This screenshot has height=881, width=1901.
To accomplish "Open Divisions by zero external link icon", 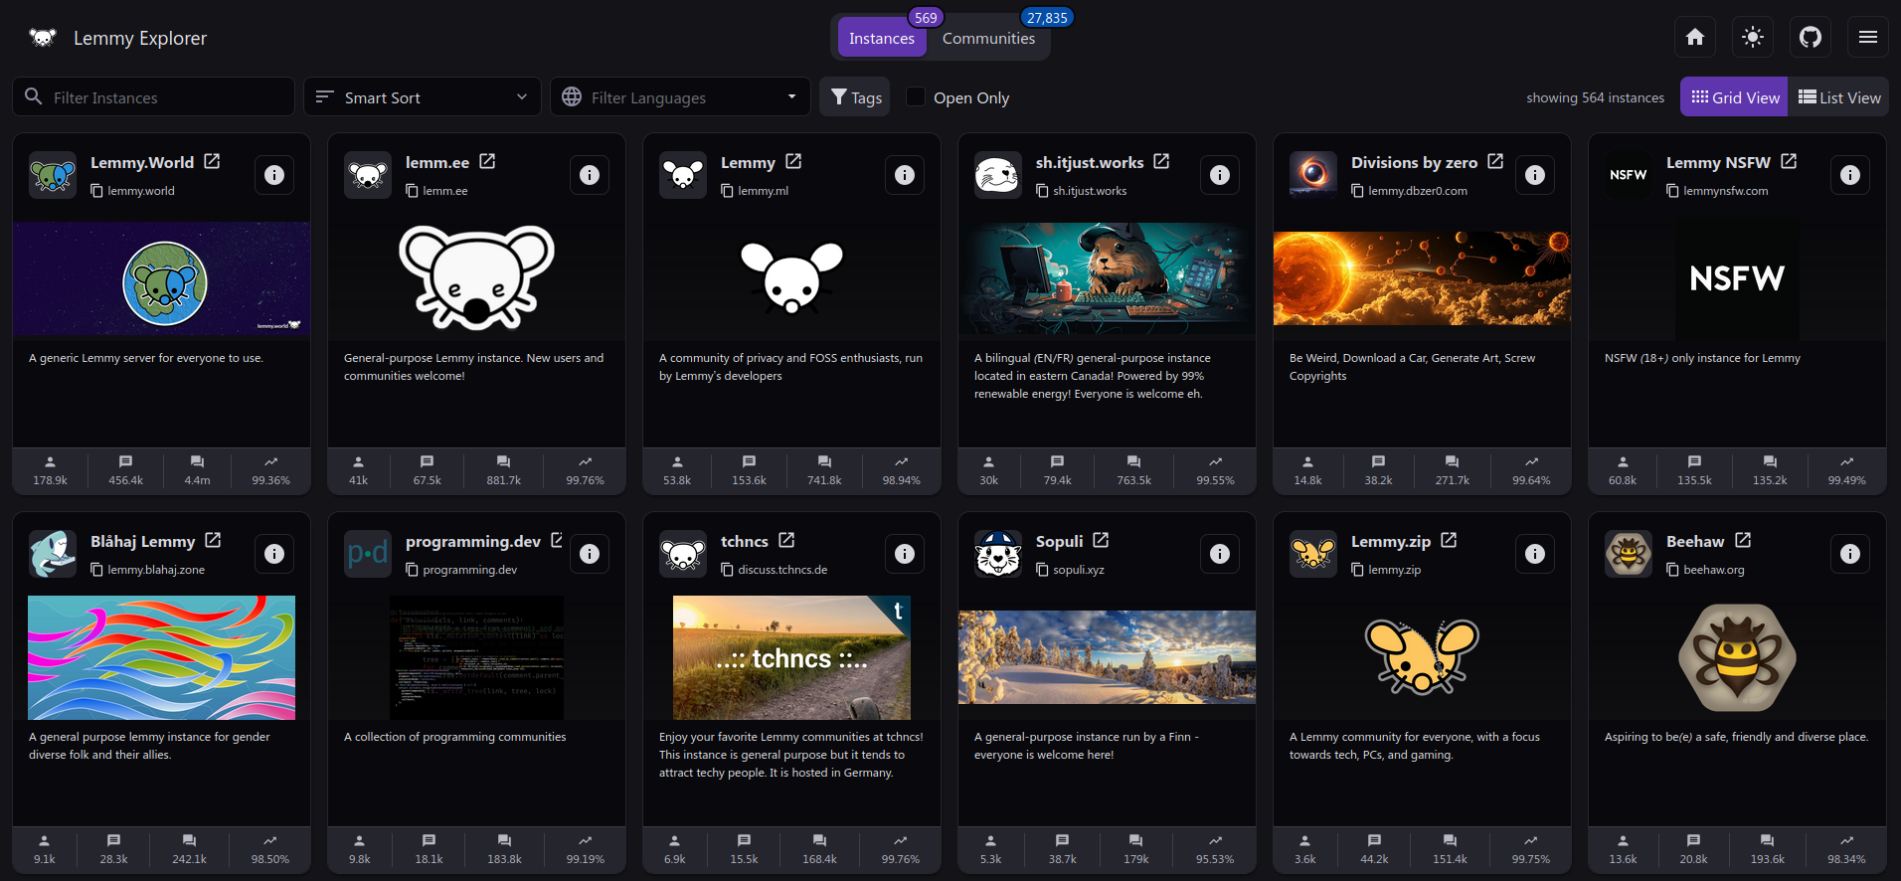I will tap(1495, 161).
